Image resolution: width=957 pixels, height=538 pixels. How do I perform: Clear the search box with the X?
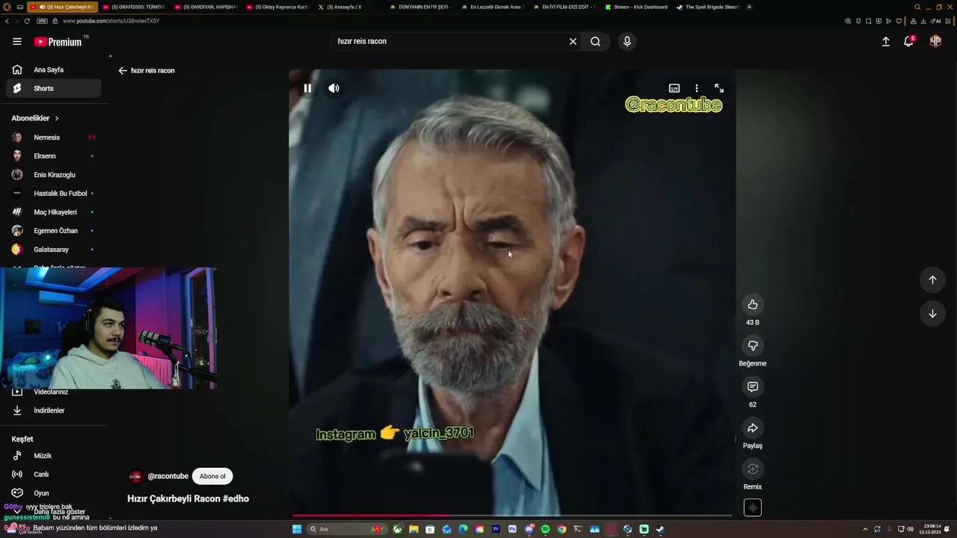[x=573, y=42]
